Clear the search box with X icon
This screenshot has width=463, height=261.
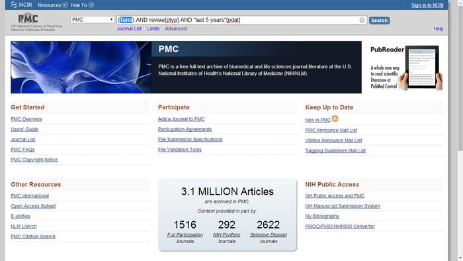[362, 20]
